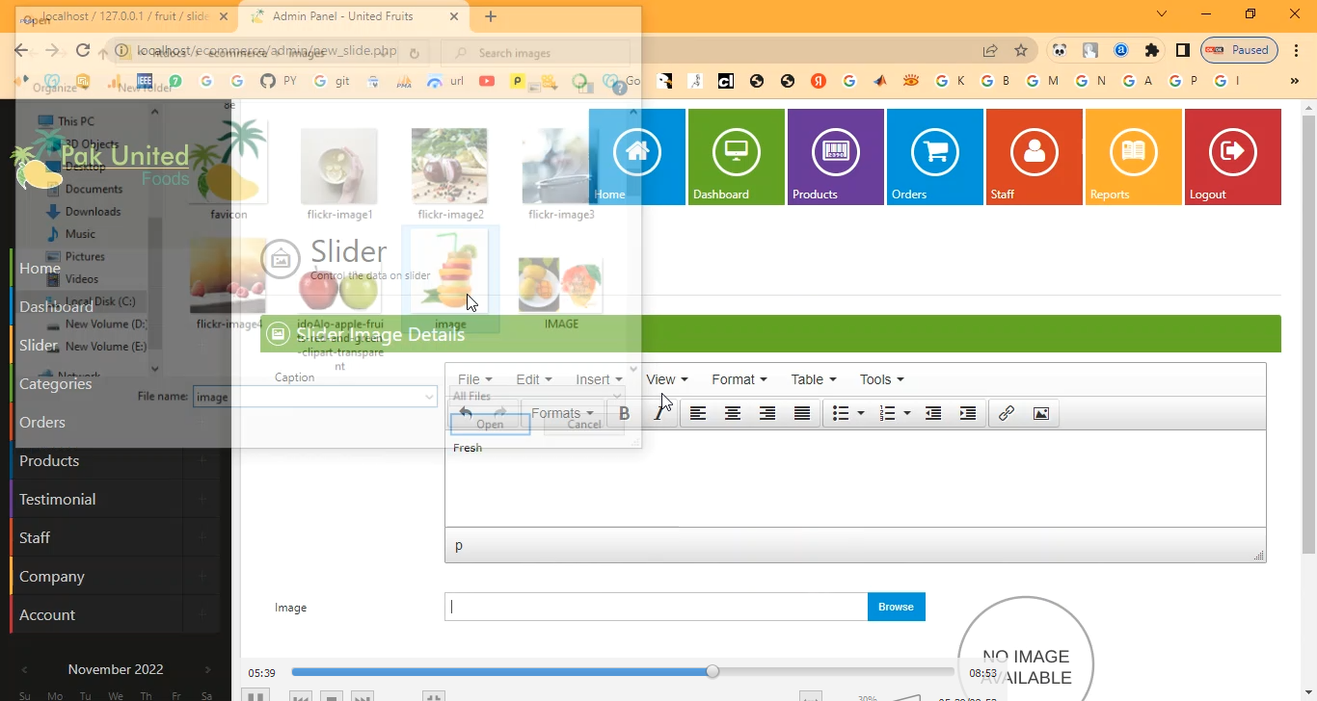Open new Chrome tab plus button

[x=491, y=16]
